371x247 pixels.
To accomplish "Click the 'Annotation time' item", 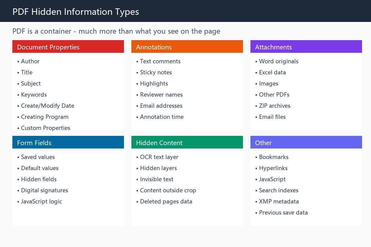I will coord(160,117).
